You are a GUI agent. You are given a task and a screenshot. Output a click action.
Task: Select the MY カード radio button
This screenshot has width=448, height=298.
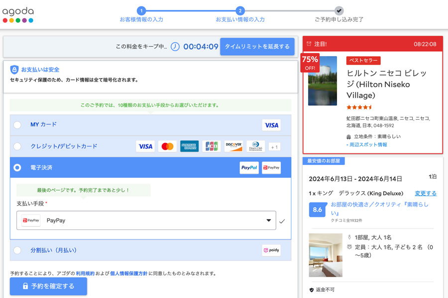coord(17,125)
